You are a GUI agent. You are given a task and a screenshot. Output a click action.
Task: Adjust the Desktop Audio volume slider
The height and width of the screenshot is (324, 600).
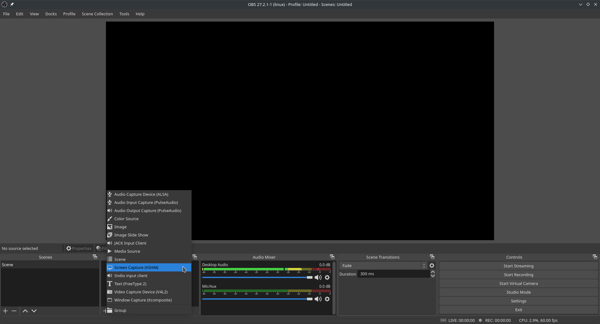[257, 277]
